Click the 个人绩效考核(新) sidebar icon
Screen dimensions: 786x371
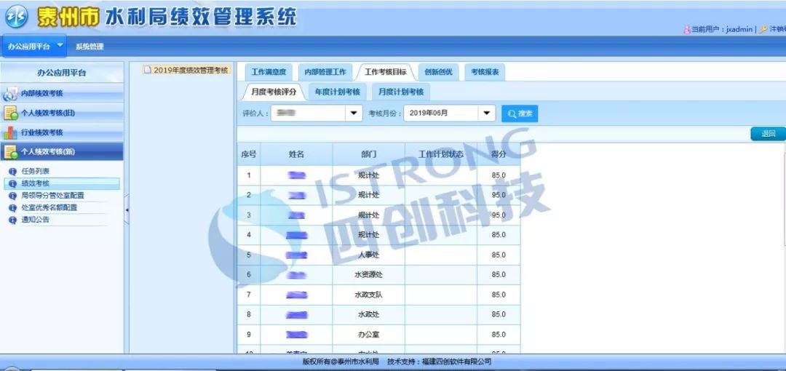(x=10, y=152)
